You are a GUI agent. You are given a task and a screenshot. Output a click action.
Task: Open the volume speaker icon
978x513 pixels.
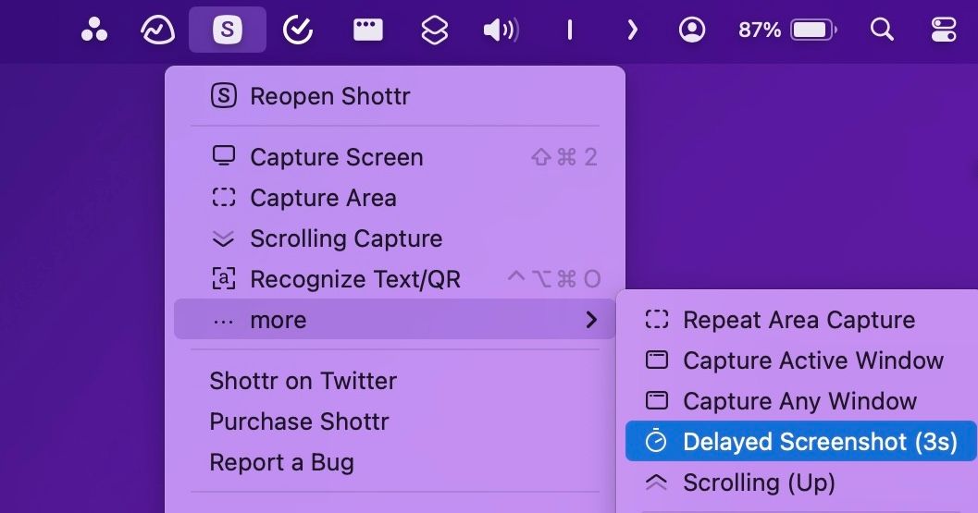[x=501, y=31]
